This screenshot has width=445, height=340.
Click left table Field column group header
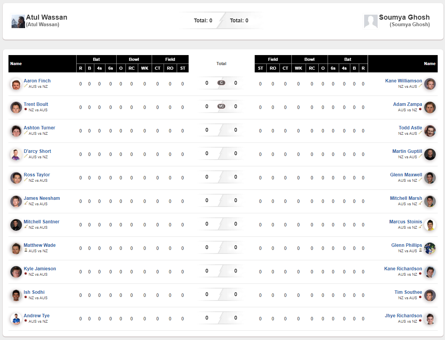170,59
